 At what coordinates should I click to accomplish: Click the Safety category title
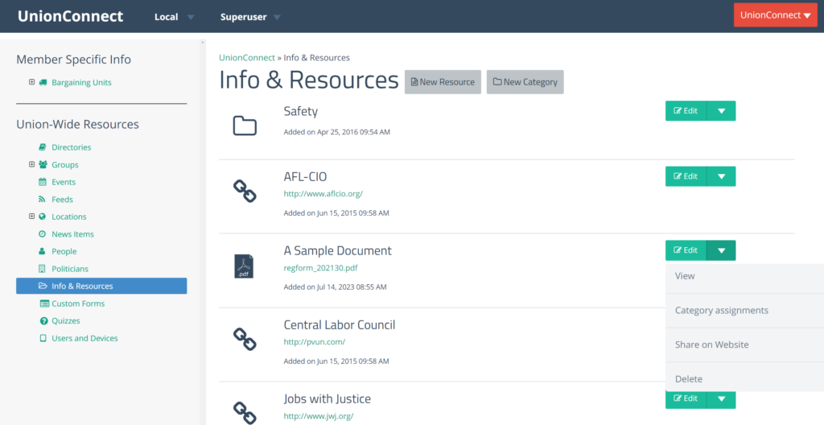pos(301,112)
